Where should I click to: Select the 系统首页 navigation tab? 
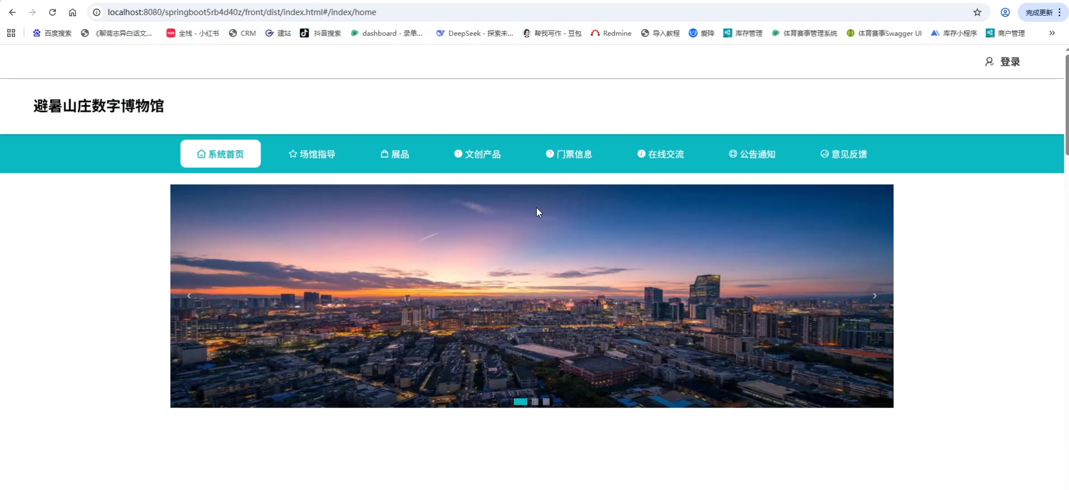coord(220,154)
